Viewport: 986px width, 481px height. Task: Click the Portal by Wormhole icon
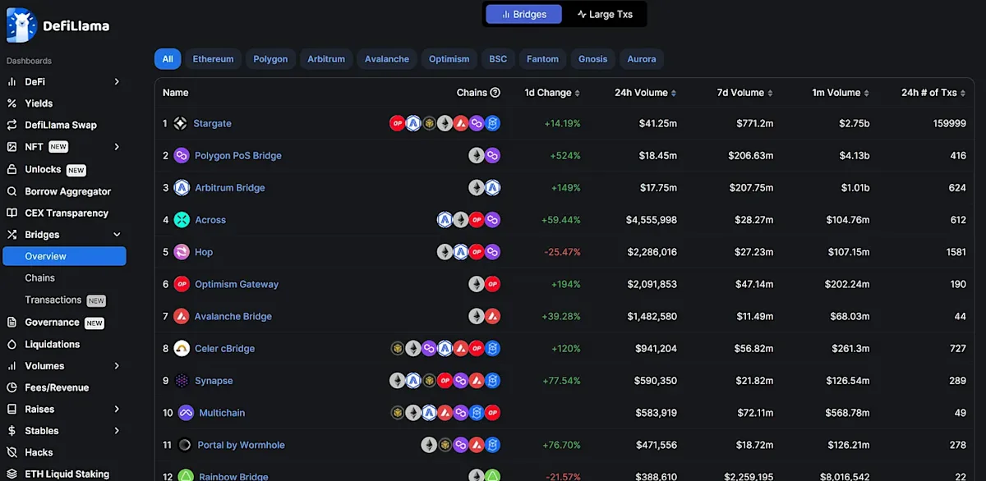tap(184, 445)
